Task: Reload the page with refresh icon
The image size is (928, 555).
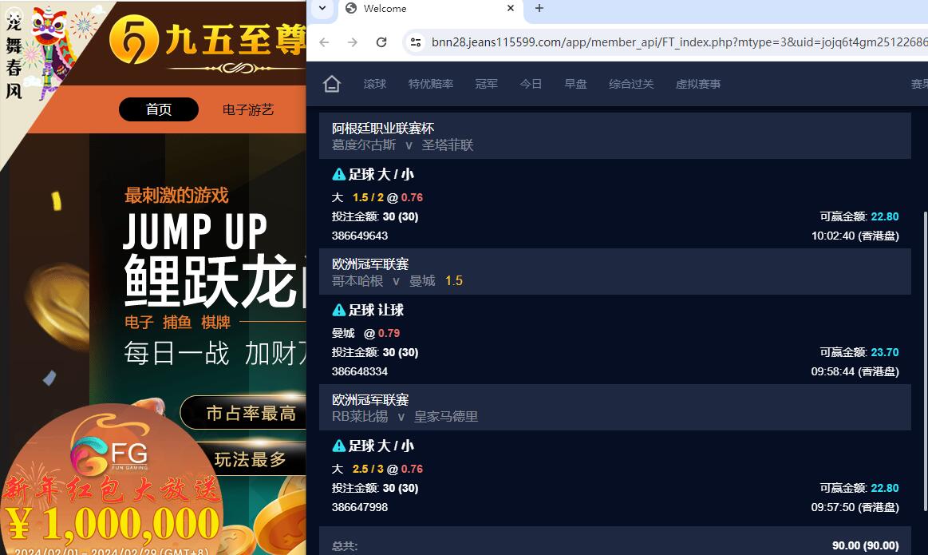Action: tap(381, 42)
